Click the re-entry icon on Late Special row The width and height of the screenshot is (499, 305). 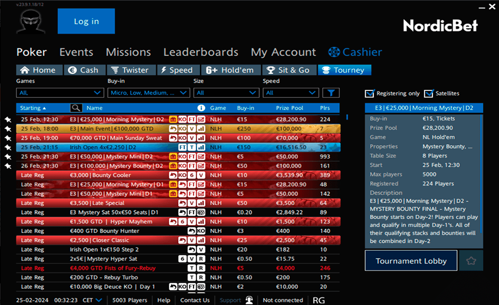[182, 203]
